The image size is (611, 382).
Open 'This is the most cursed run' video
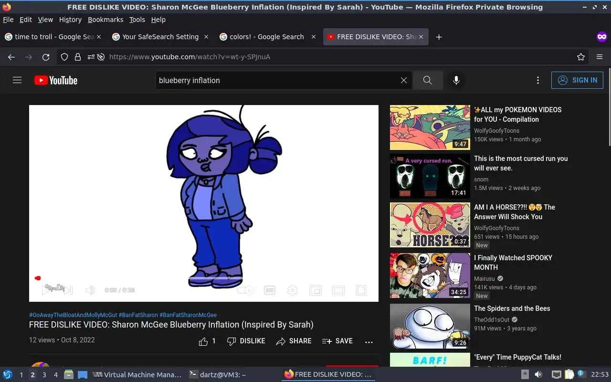[x=521, y=163]
